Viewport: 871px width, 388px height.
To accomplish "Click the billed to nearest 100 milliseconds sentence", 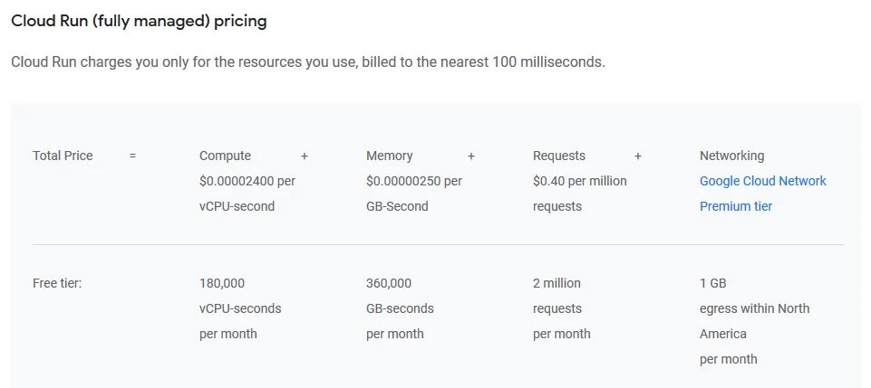I will (x=308, y=62).
